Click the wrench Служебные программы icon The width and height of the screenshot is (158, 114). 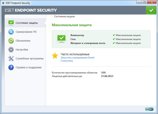tap(11, 58)
